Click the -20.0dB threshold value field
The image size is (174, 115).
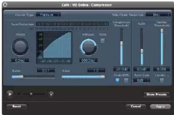[122, 69]
